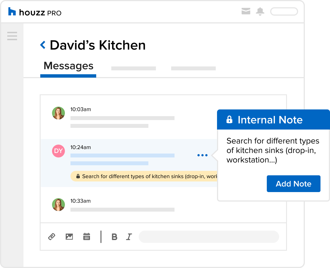Select the third placeholder tab
The height and width of the screenshot is (268, 330).
coord(193,68)
